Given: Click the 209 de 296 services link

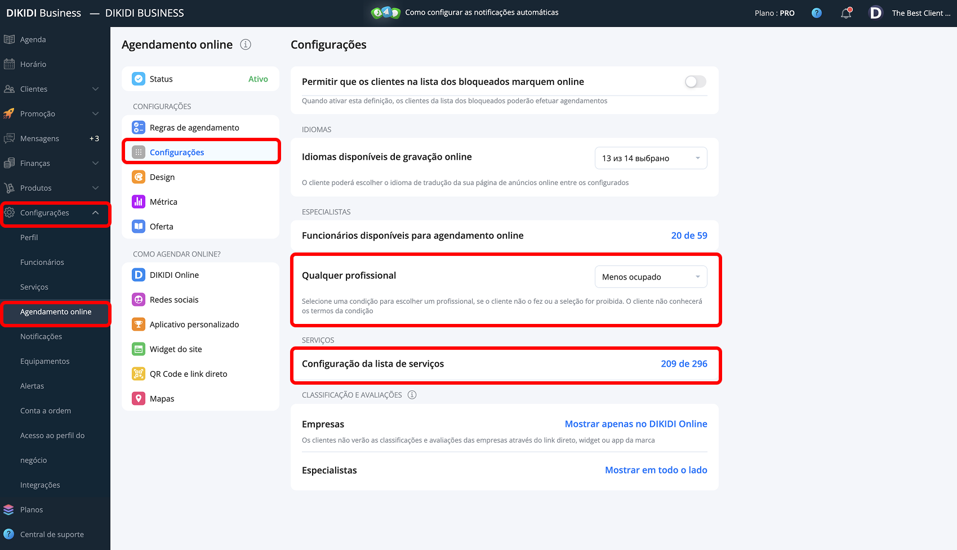Looking at the screenshot, I should [x=684, y=364].
